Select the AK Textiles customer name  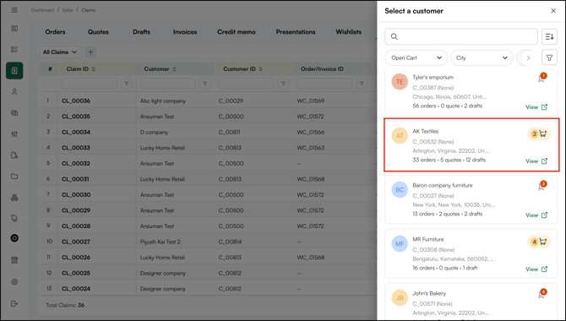[426, 132]
